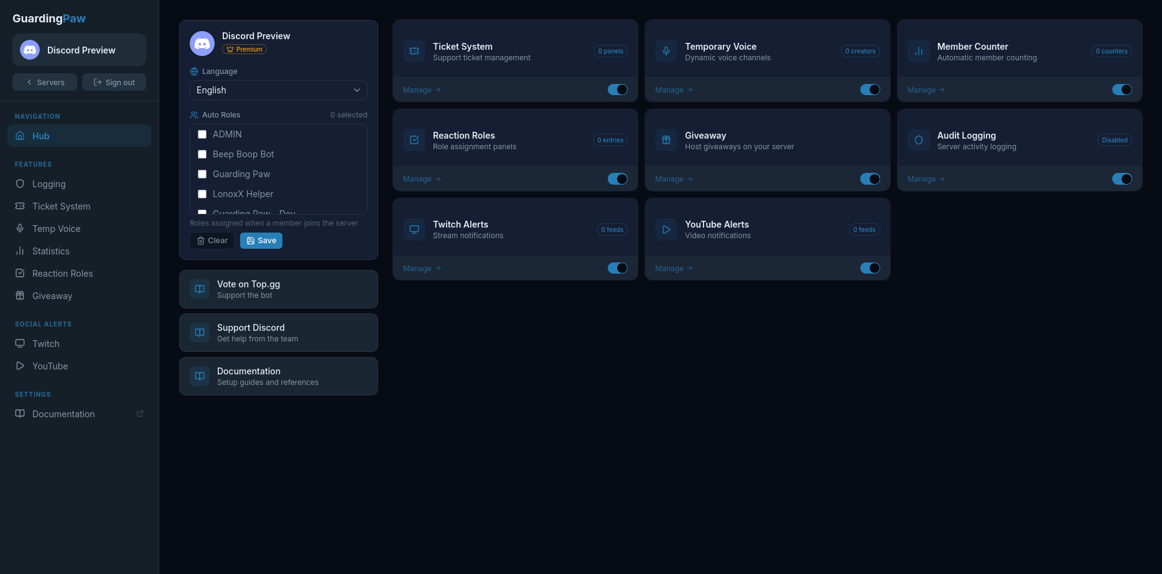1162x574 pixels.
Task: Click the Twitch Alerts monitor icon on card
Action: (x=414, y=229)
